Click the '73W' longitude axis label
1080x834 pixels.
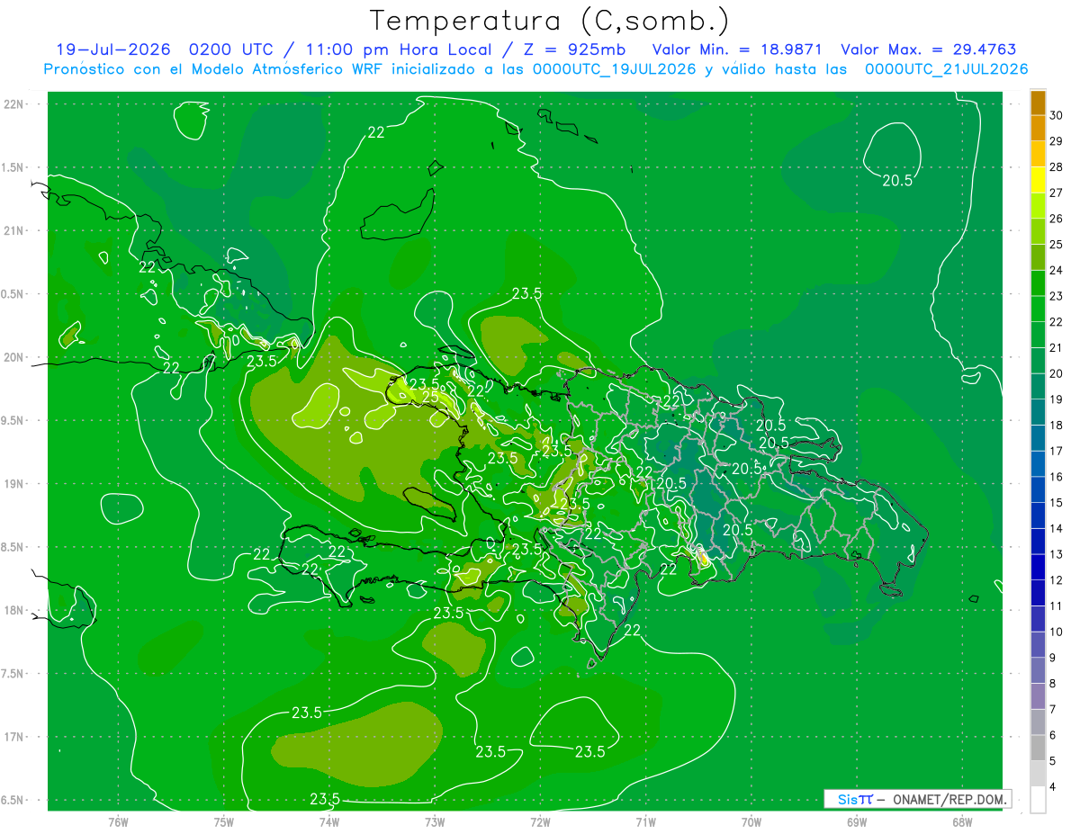click(435, 822)
